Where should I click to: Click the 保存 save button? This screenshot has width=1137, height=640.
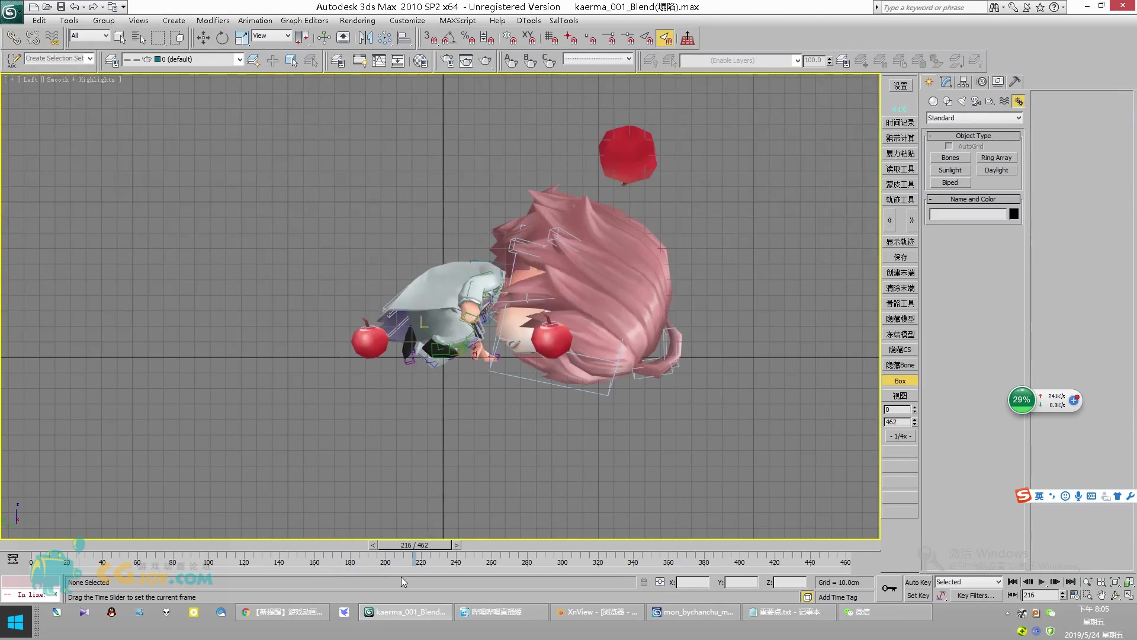[x=900, y=257]
